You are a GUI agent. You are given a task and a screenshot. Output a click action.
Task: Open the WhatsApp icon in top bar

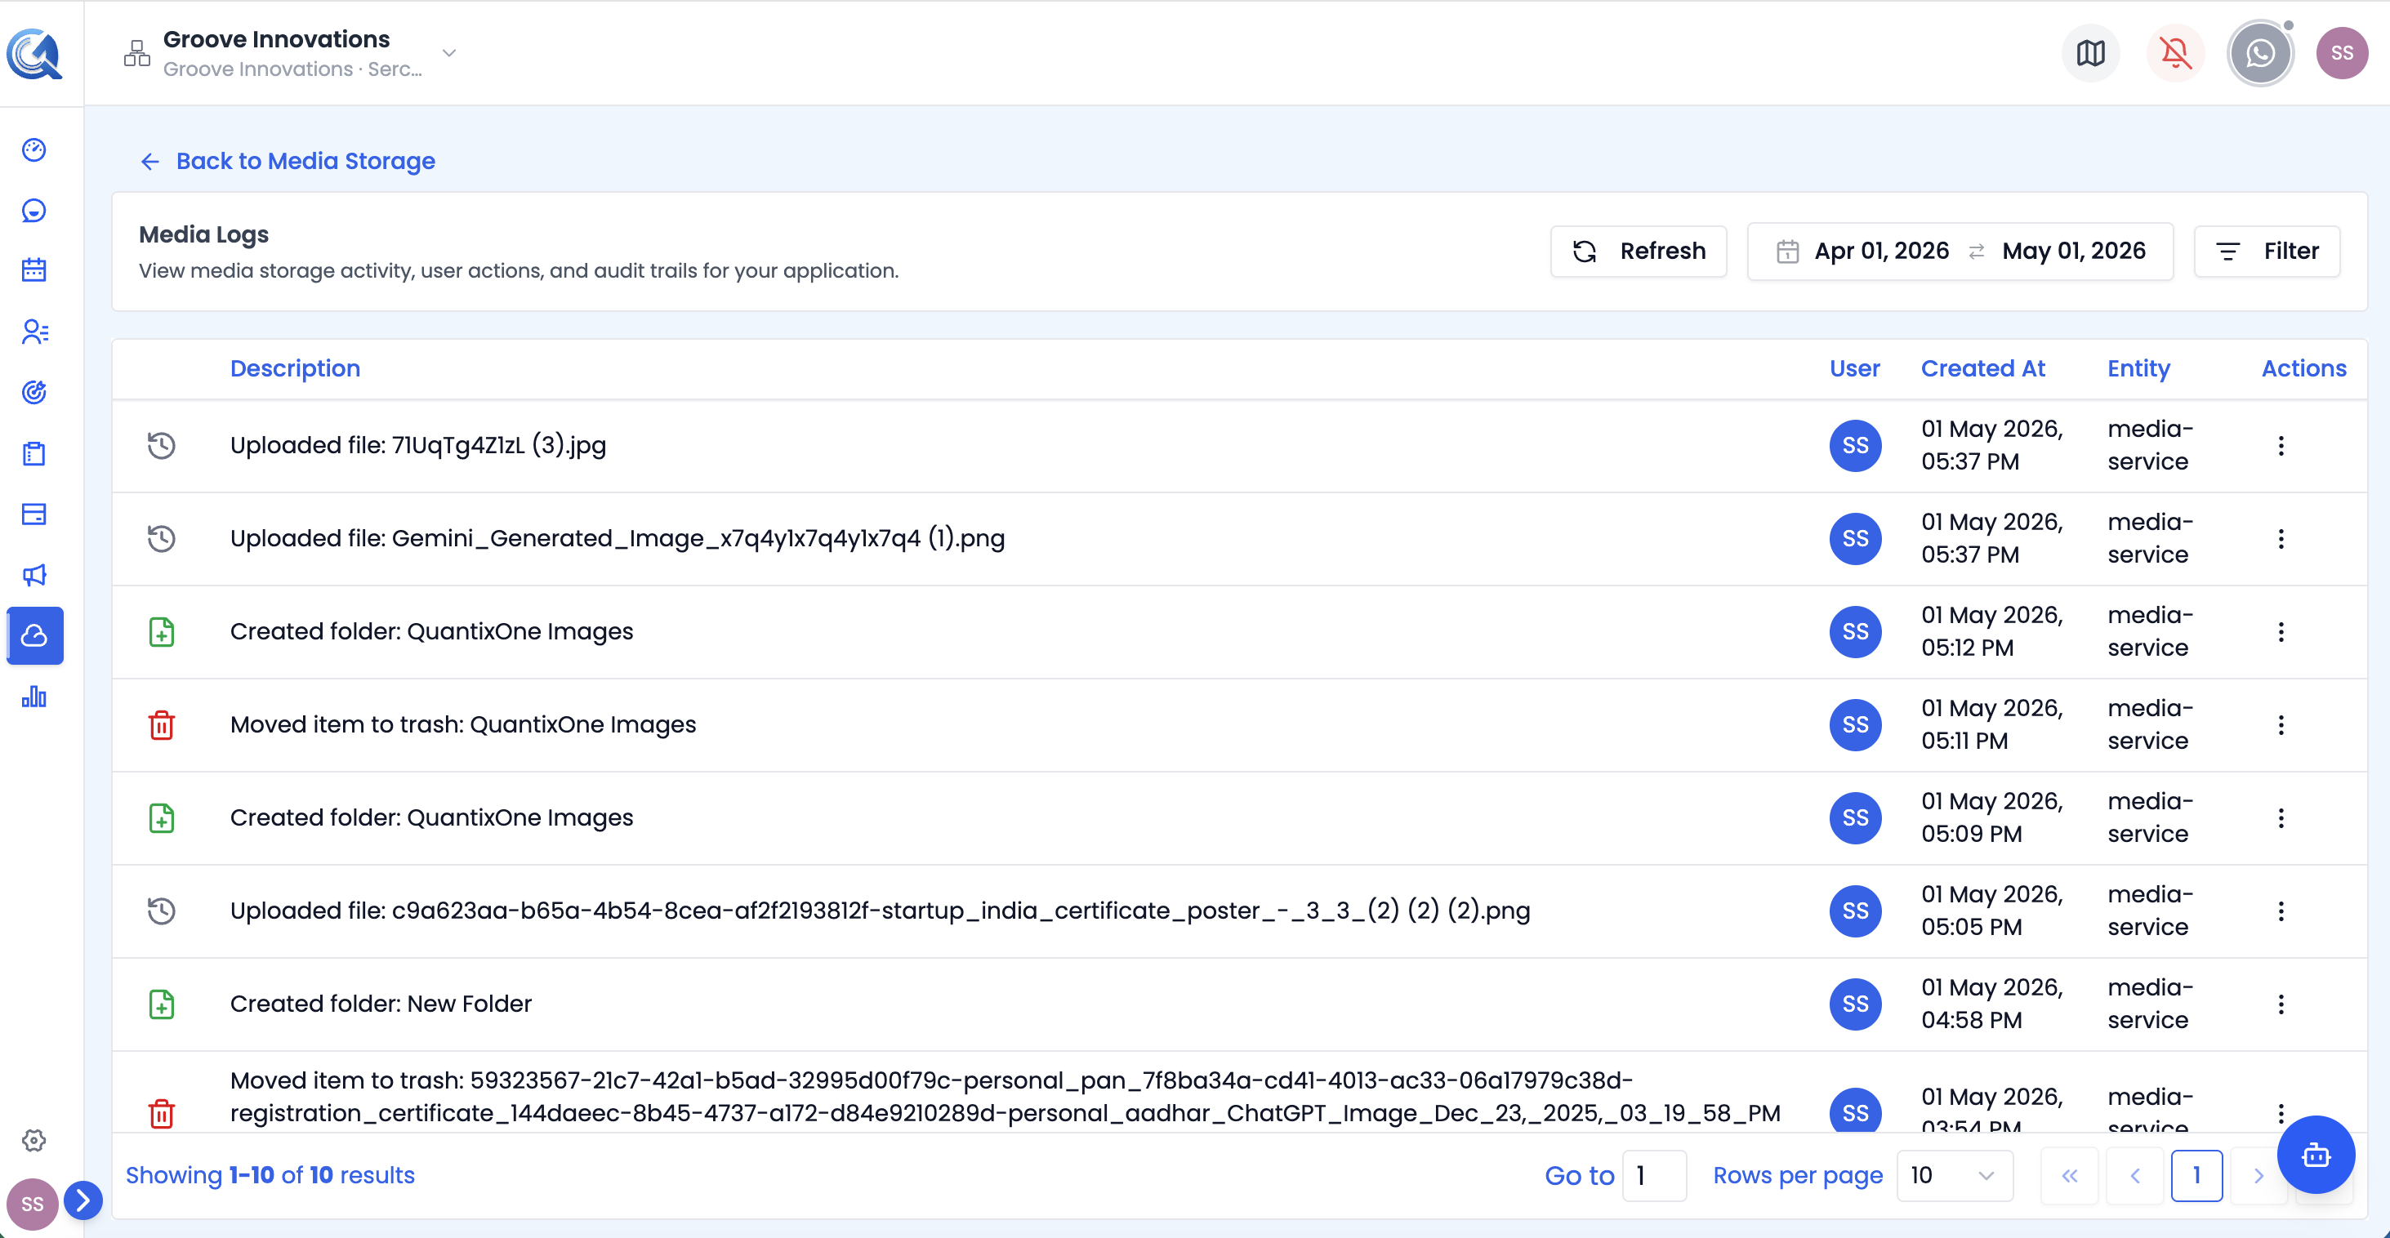click(2260, 53)
